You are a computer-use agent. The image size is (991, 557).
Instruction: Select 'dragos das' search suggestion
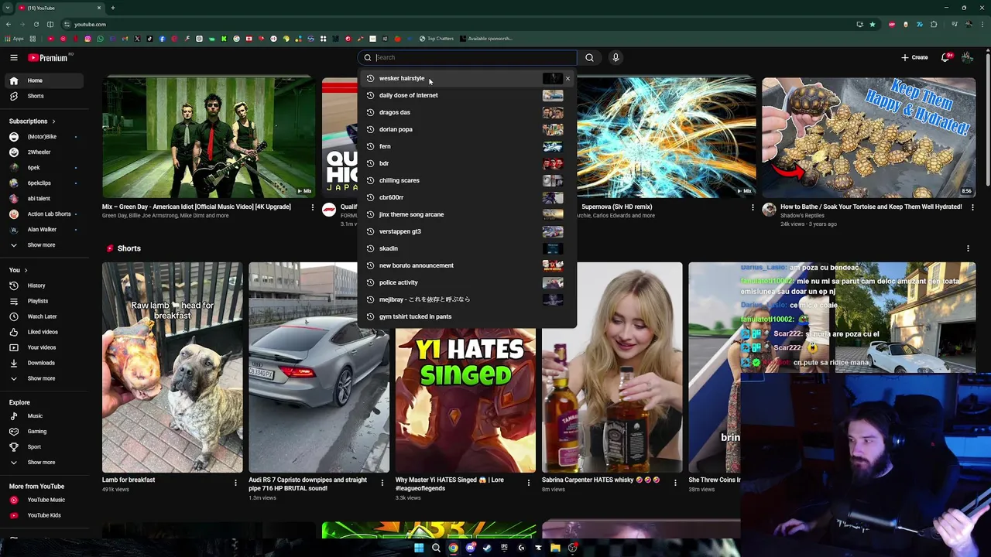468,112
